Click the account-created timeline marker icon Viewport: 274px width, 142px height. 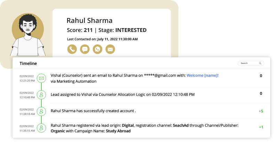[x=41, y=111]
